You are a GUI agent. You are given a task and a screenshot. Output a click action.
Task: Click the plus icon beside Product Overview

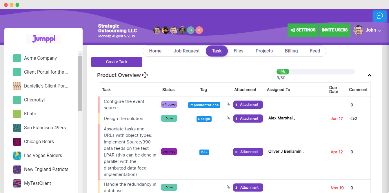tap(145, 75)
